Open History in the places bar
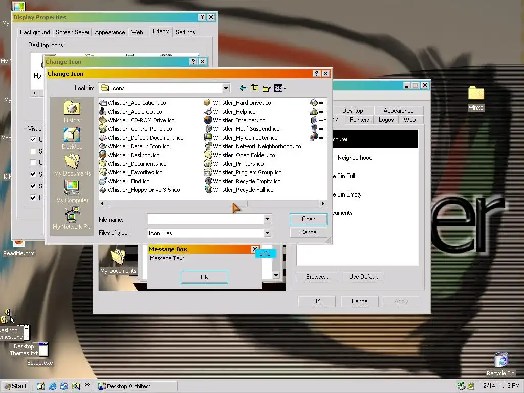 pos(72,113)
